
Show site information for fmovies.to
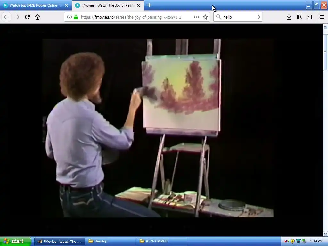pyautogui.click(x=70, y=17)
